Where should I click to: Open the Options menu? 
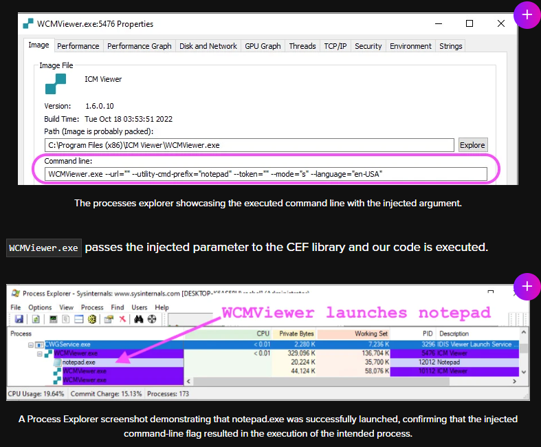coord(40,307)
